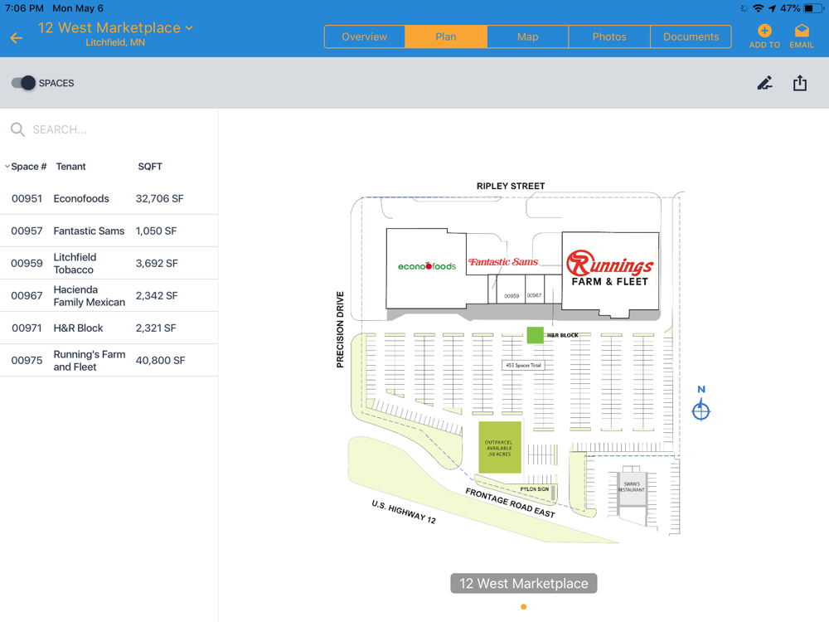829x622 pixels.
Task: Select the Plan tab
Action: pos(446,36)
